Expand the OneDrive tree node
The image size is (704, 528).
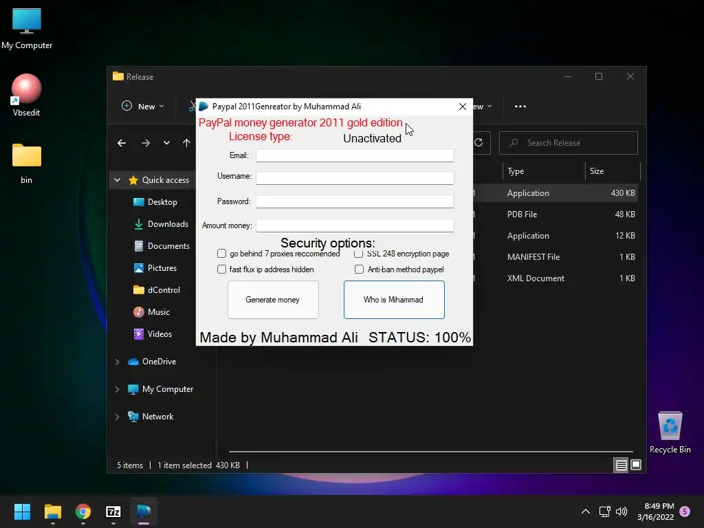click(x=117, y=362)
